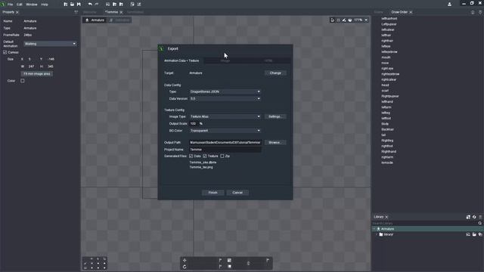Viewport: 484px width, 272px height.
Task: Select the Temmie document tab
Action: [x=111, y=12]
